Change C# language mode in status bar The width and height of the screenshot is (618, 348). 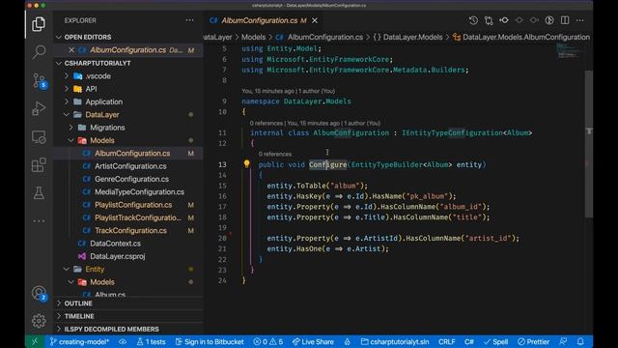(469, 341)
